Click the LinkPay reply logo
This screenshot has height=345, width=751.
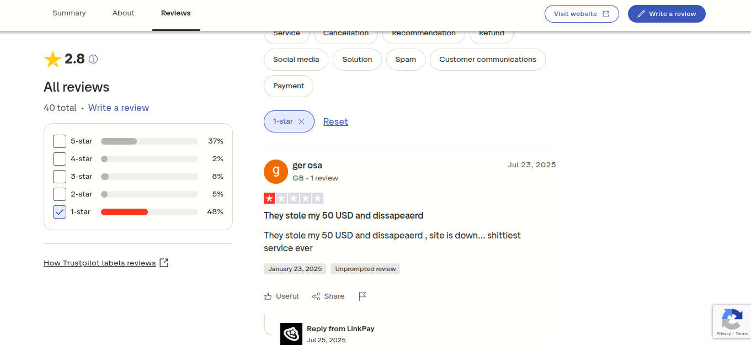click(291, 333)
